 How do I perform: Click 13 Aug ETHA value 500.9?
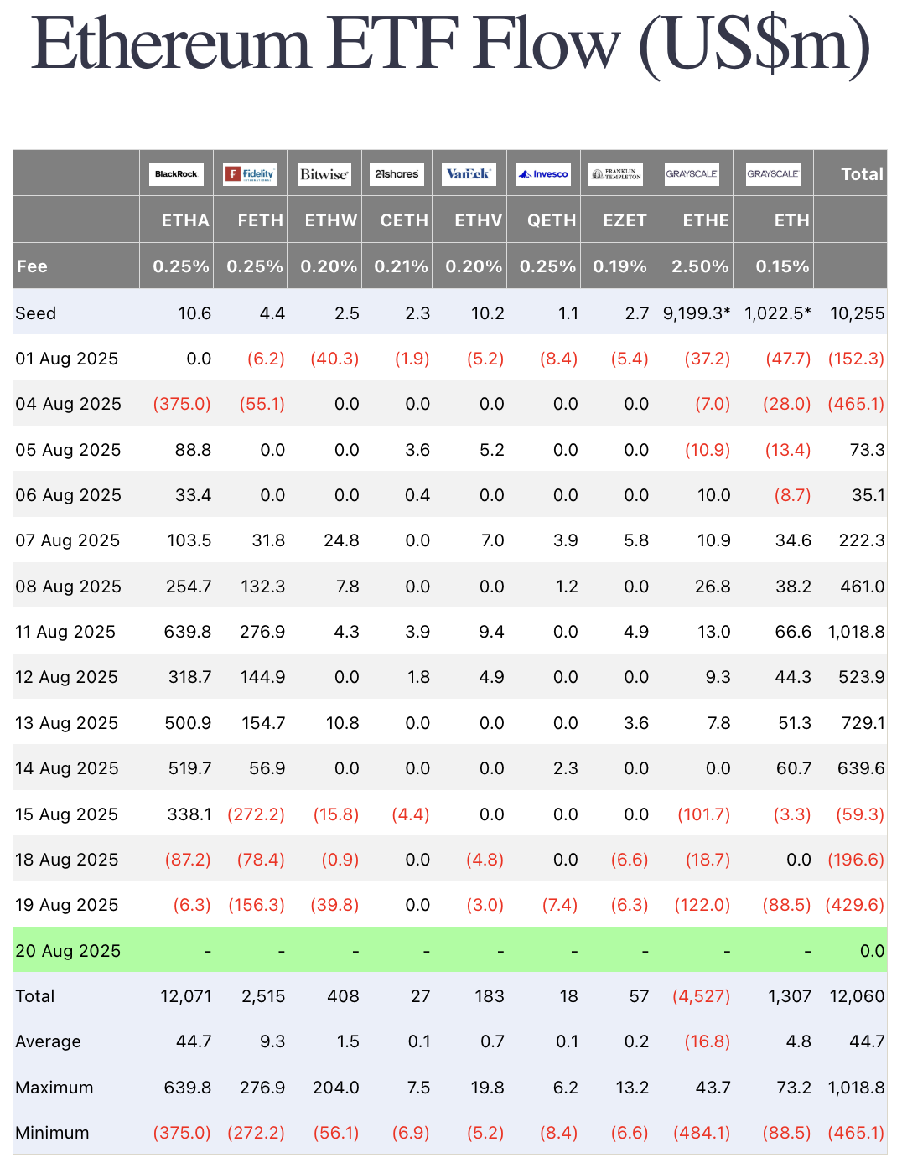pos(189,723)
